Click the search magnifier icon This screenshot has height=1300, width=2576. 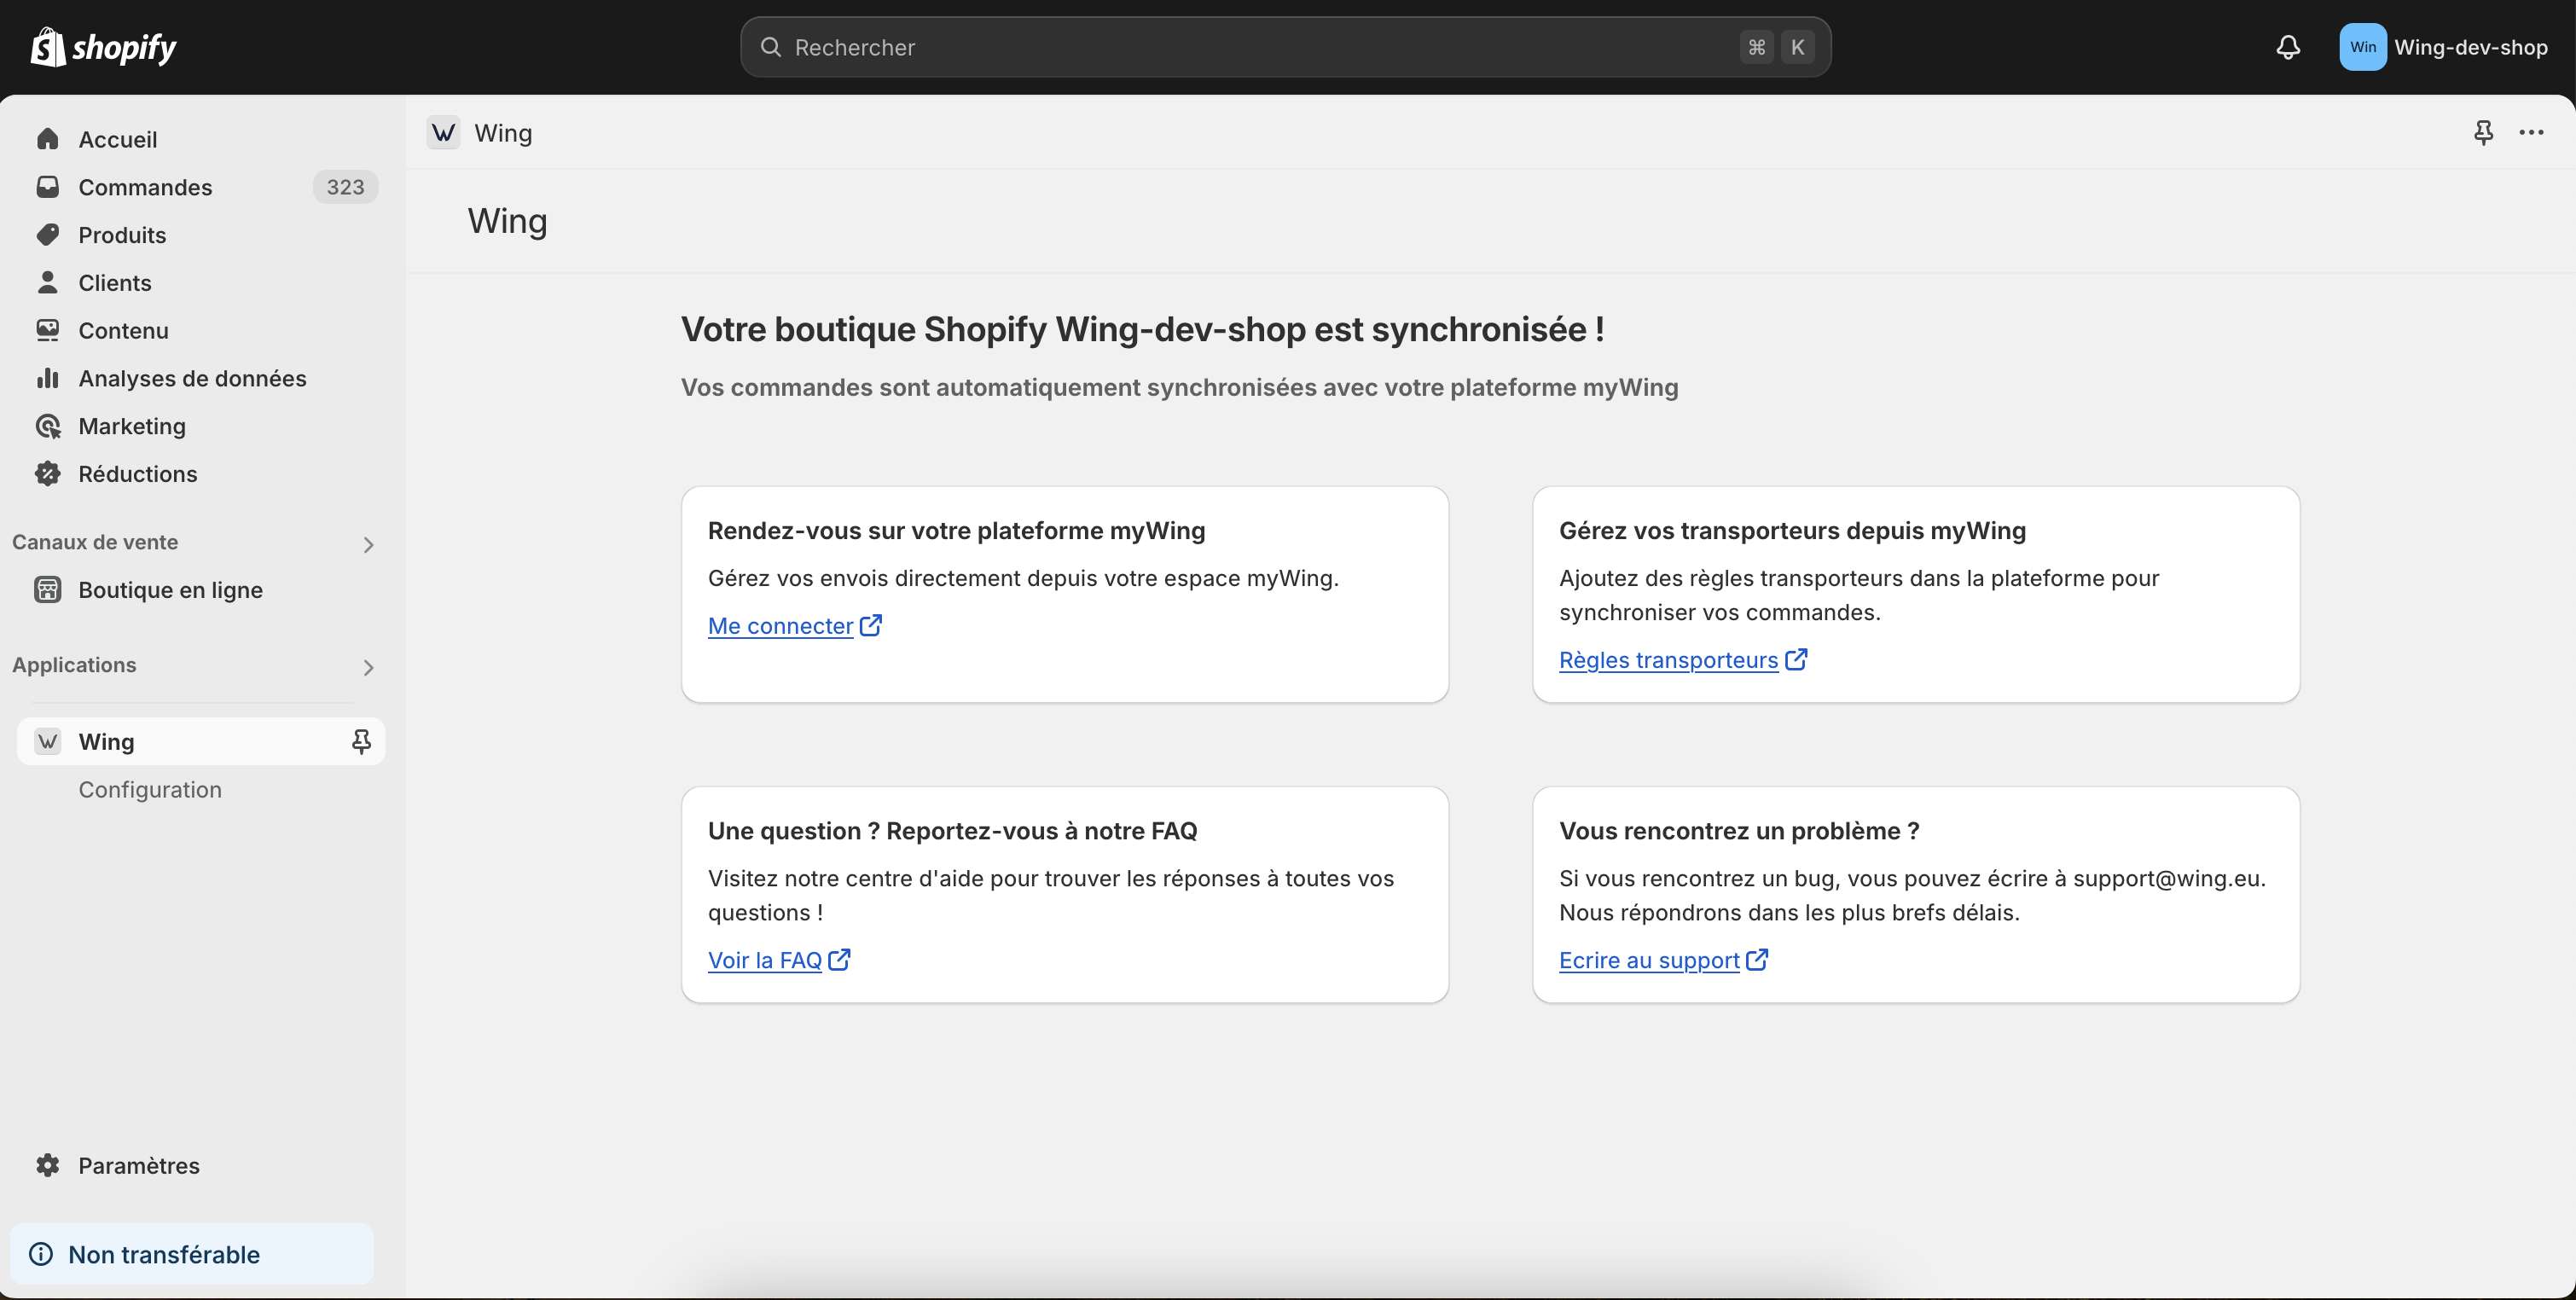click(770, 47)
